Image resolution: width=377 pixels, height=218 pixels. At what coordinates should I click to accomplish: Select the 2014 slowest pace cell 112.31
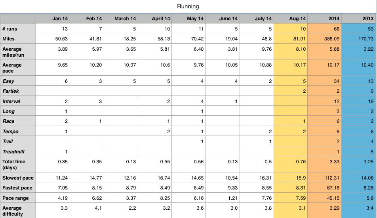325,178
